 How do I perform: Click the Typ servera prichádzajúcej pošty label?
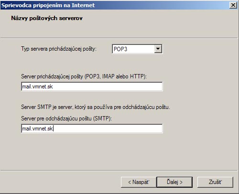59,49
